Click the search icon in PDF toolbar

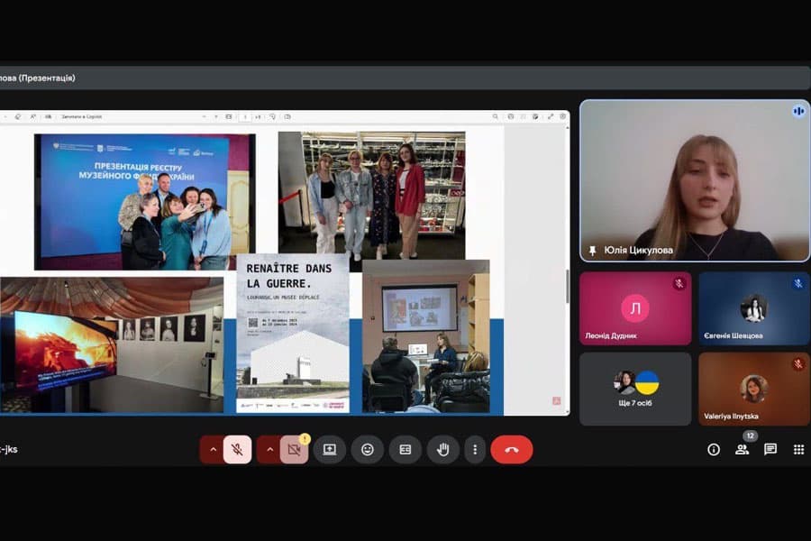tap(495, 116)
